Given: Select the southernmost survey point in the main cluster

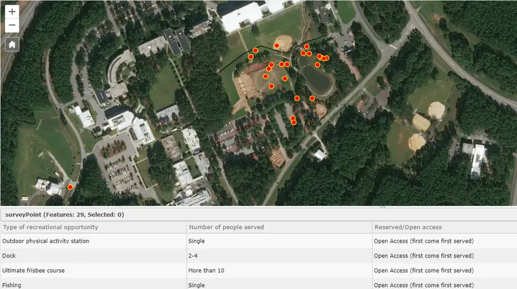Looking at the screenshot, I should 294,121.
